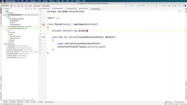This screenshot has height=105, width=187.
Task: Expand the mipmap folder
Action: 7,40
